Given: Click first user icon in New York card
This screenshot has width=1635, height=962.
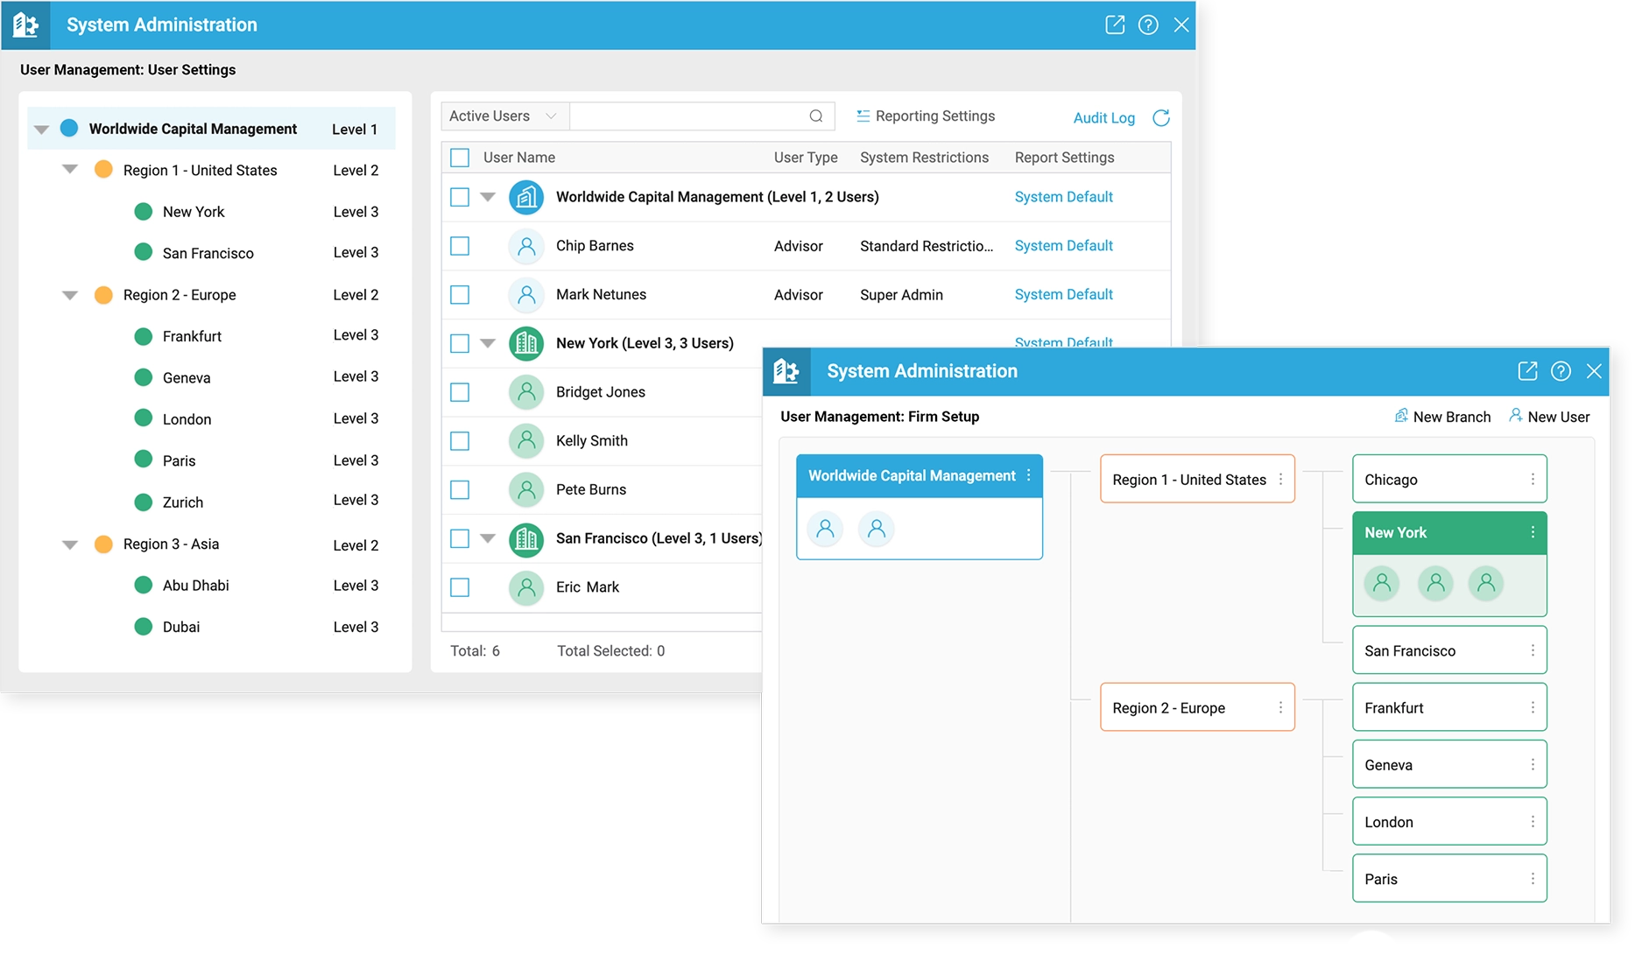Looking at the screenshot, I should pyautogui.click(x=1382, y=583).
